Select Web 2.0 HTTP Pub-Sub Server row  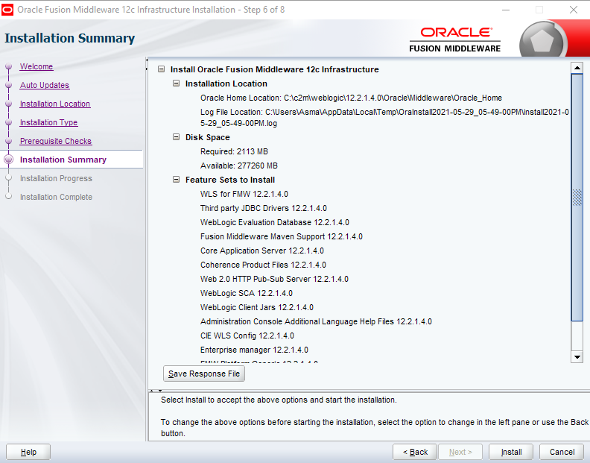274,279
